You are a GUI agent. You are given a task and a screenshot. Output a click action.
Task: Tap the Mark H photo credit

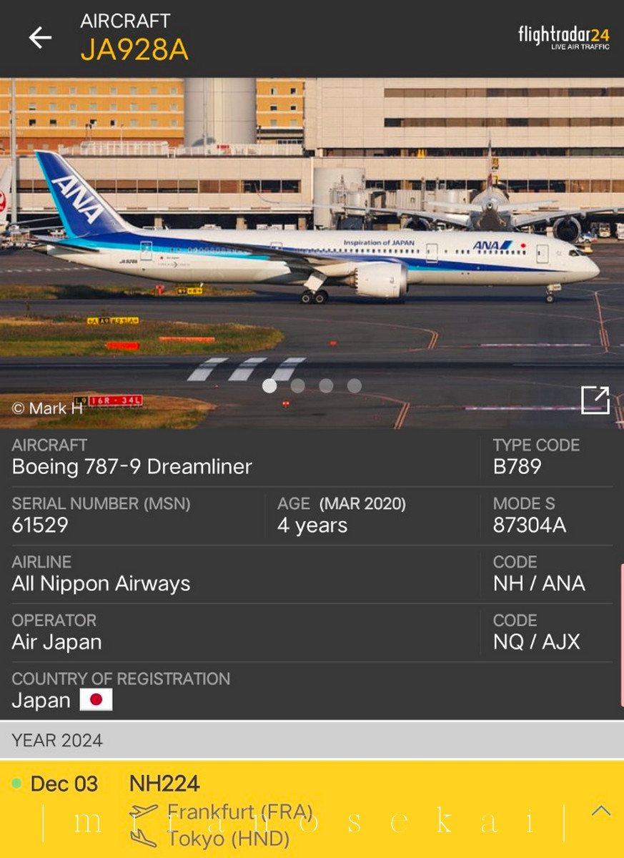pos(47,408)
